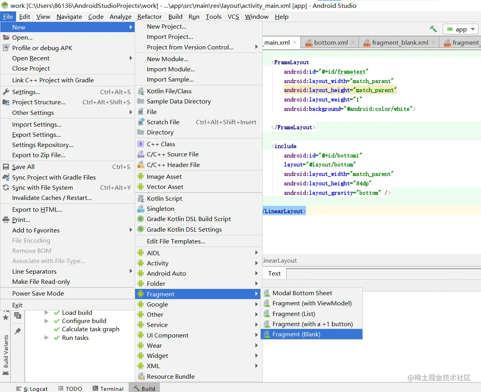Choose Kotlin File/Class menu entry
The image size is (481, 392).
pyautogui.click(x=169, y=91)
